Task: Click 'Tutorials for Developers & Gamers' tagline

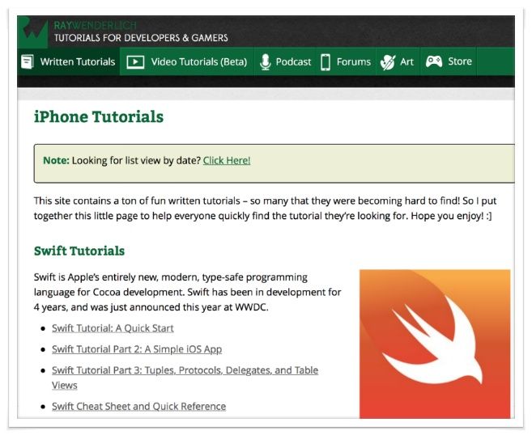Action: click(141, 38)
